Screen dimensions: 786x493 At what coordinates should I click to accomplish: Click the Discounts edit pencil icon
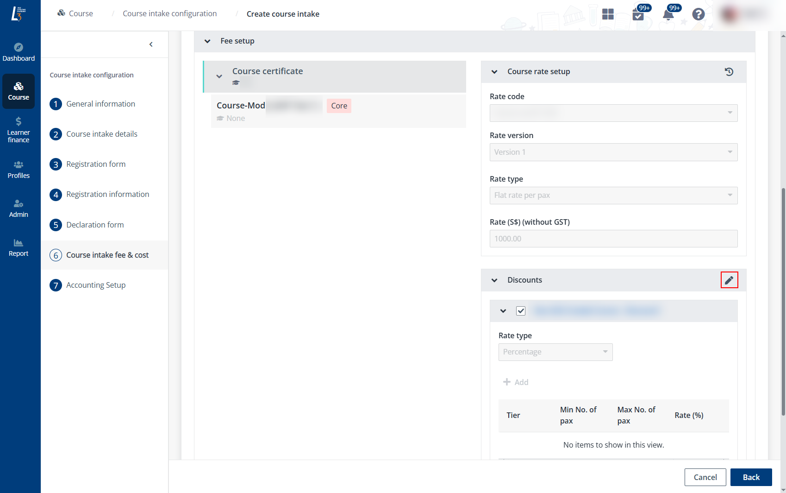pos(729,280)
